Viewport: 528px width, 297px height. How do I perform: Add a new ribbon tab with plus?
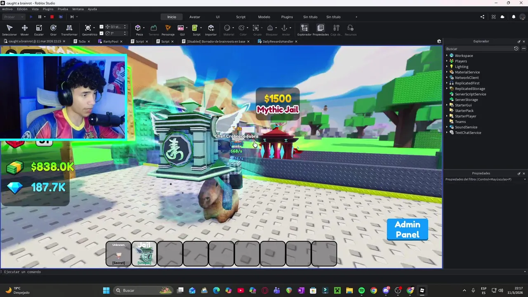(x=356, y=17)
